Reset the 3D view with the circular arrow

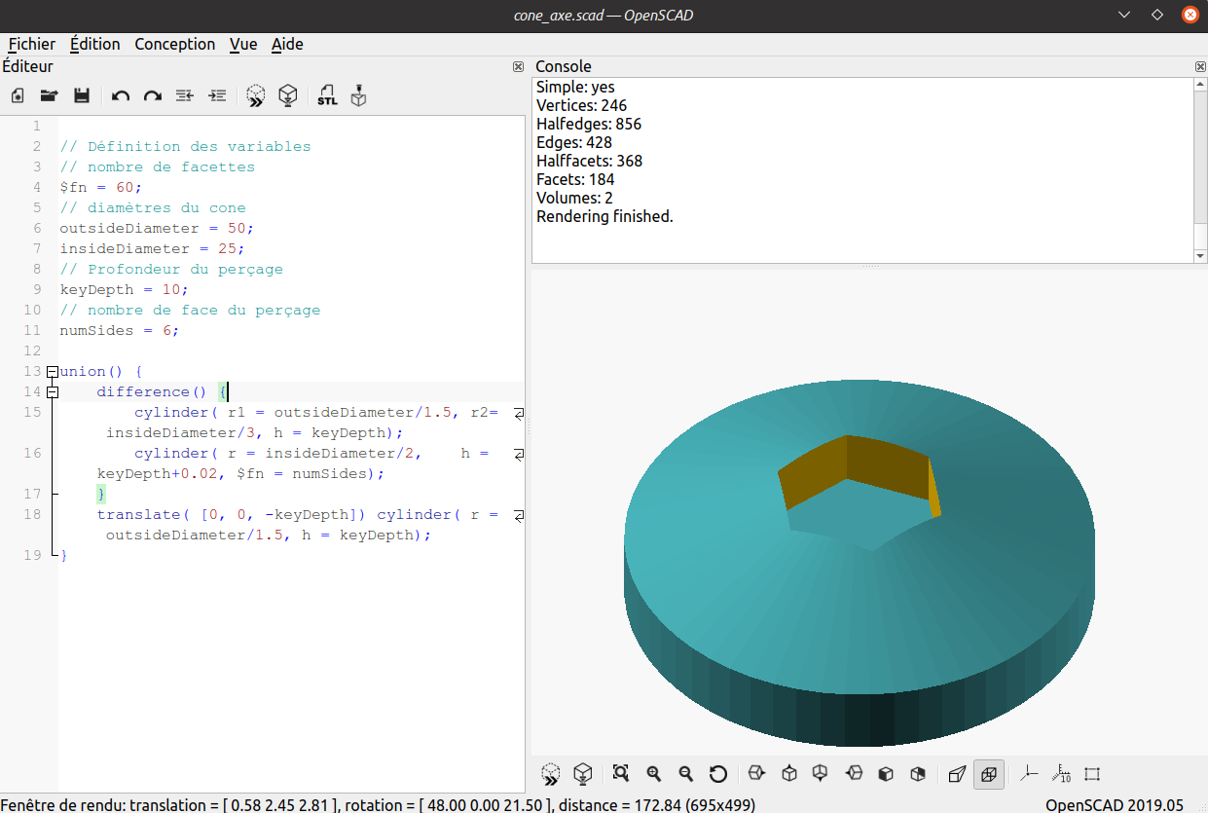(718, 773)
